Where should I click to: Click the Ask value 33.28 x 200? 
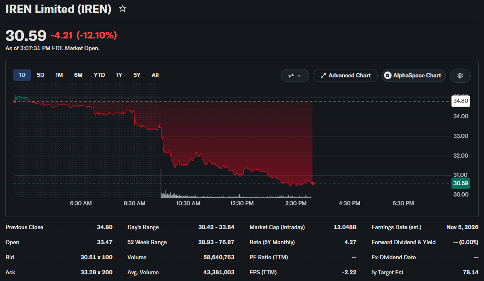[96, 272]
